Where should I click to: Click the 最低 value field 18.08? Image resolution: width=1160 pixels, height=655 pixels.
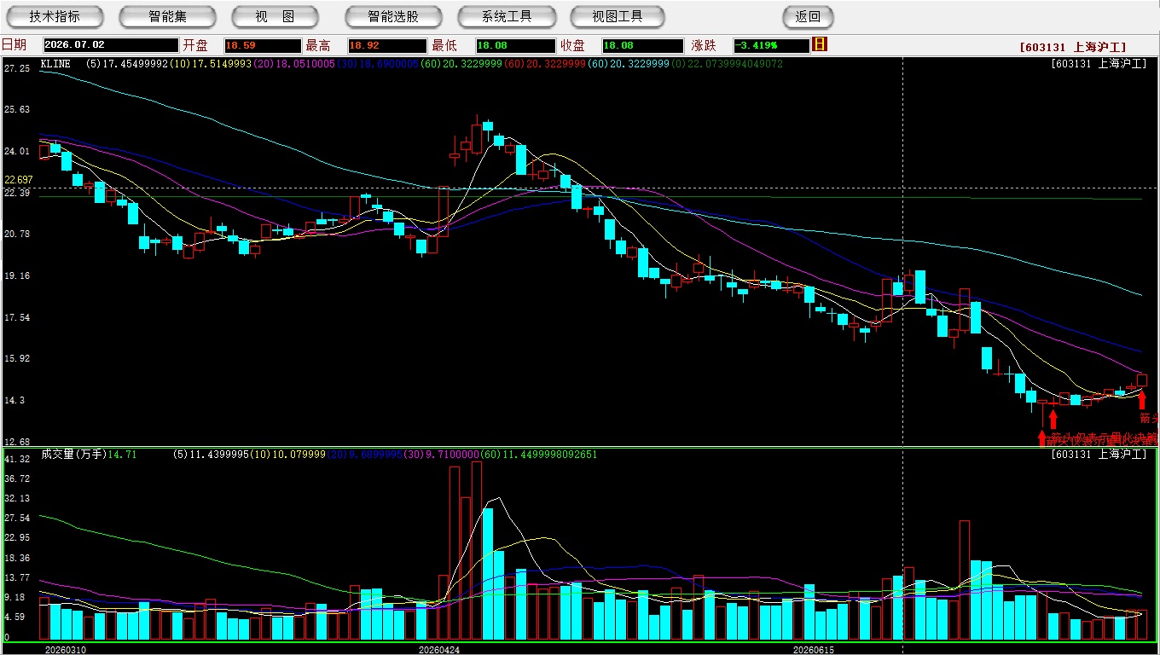tap(515, 45)
